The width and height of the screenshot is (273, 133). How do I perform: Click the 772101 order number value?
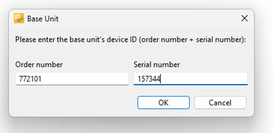click(x=30, y=79)
